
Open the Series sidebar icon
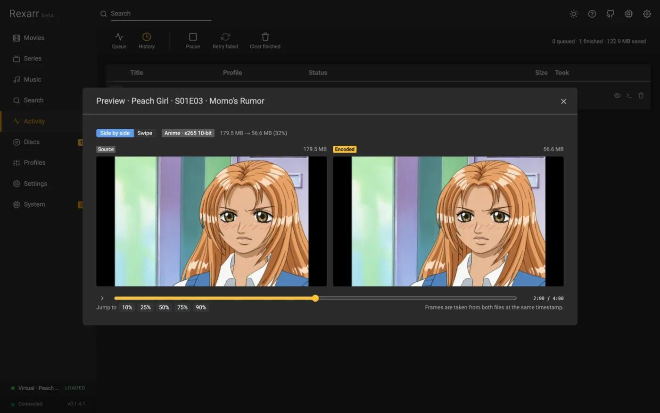click(16, 59)
